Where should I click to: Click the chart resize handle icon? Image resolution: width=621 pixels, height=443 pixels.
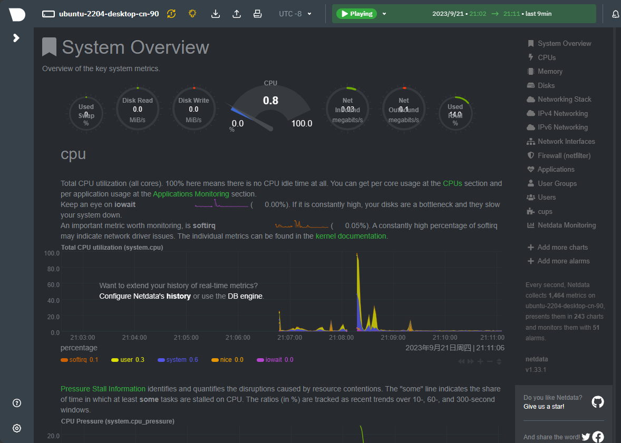pos(499,361)
